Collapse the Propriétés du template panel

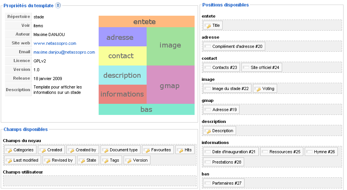pyautogui.click(x=58, y=5)
